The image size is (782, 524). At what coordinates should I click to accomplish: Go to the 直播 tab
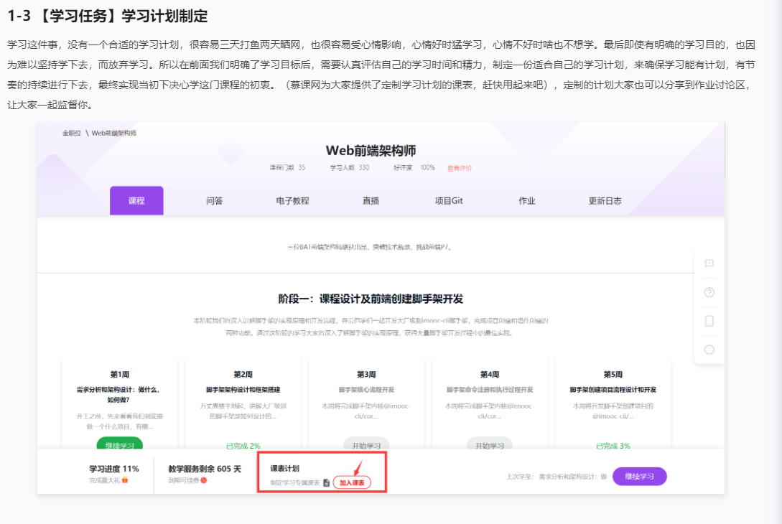[371, 201]
